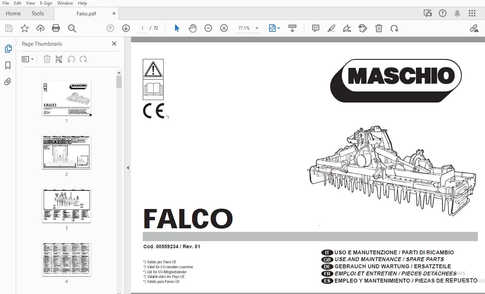Open the sign document pen tool
This screenshot has height=294, width=485.
pos(347,28)
